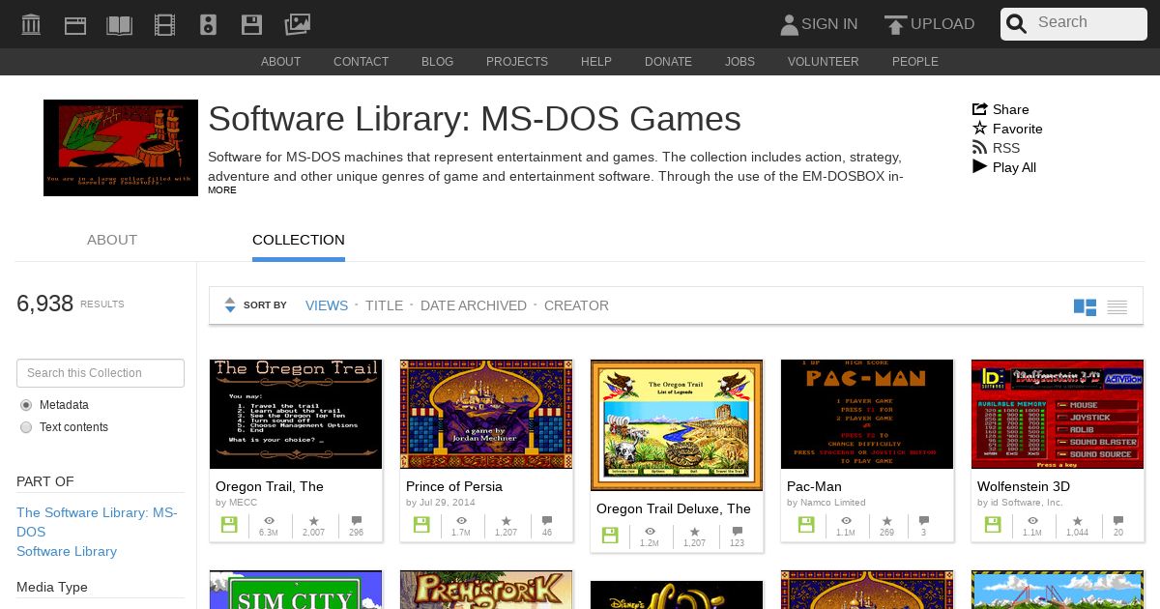Open the Prince of Persia thumbnail
The width and height of the screenshot is (1160, 609).
click(486, 415)
